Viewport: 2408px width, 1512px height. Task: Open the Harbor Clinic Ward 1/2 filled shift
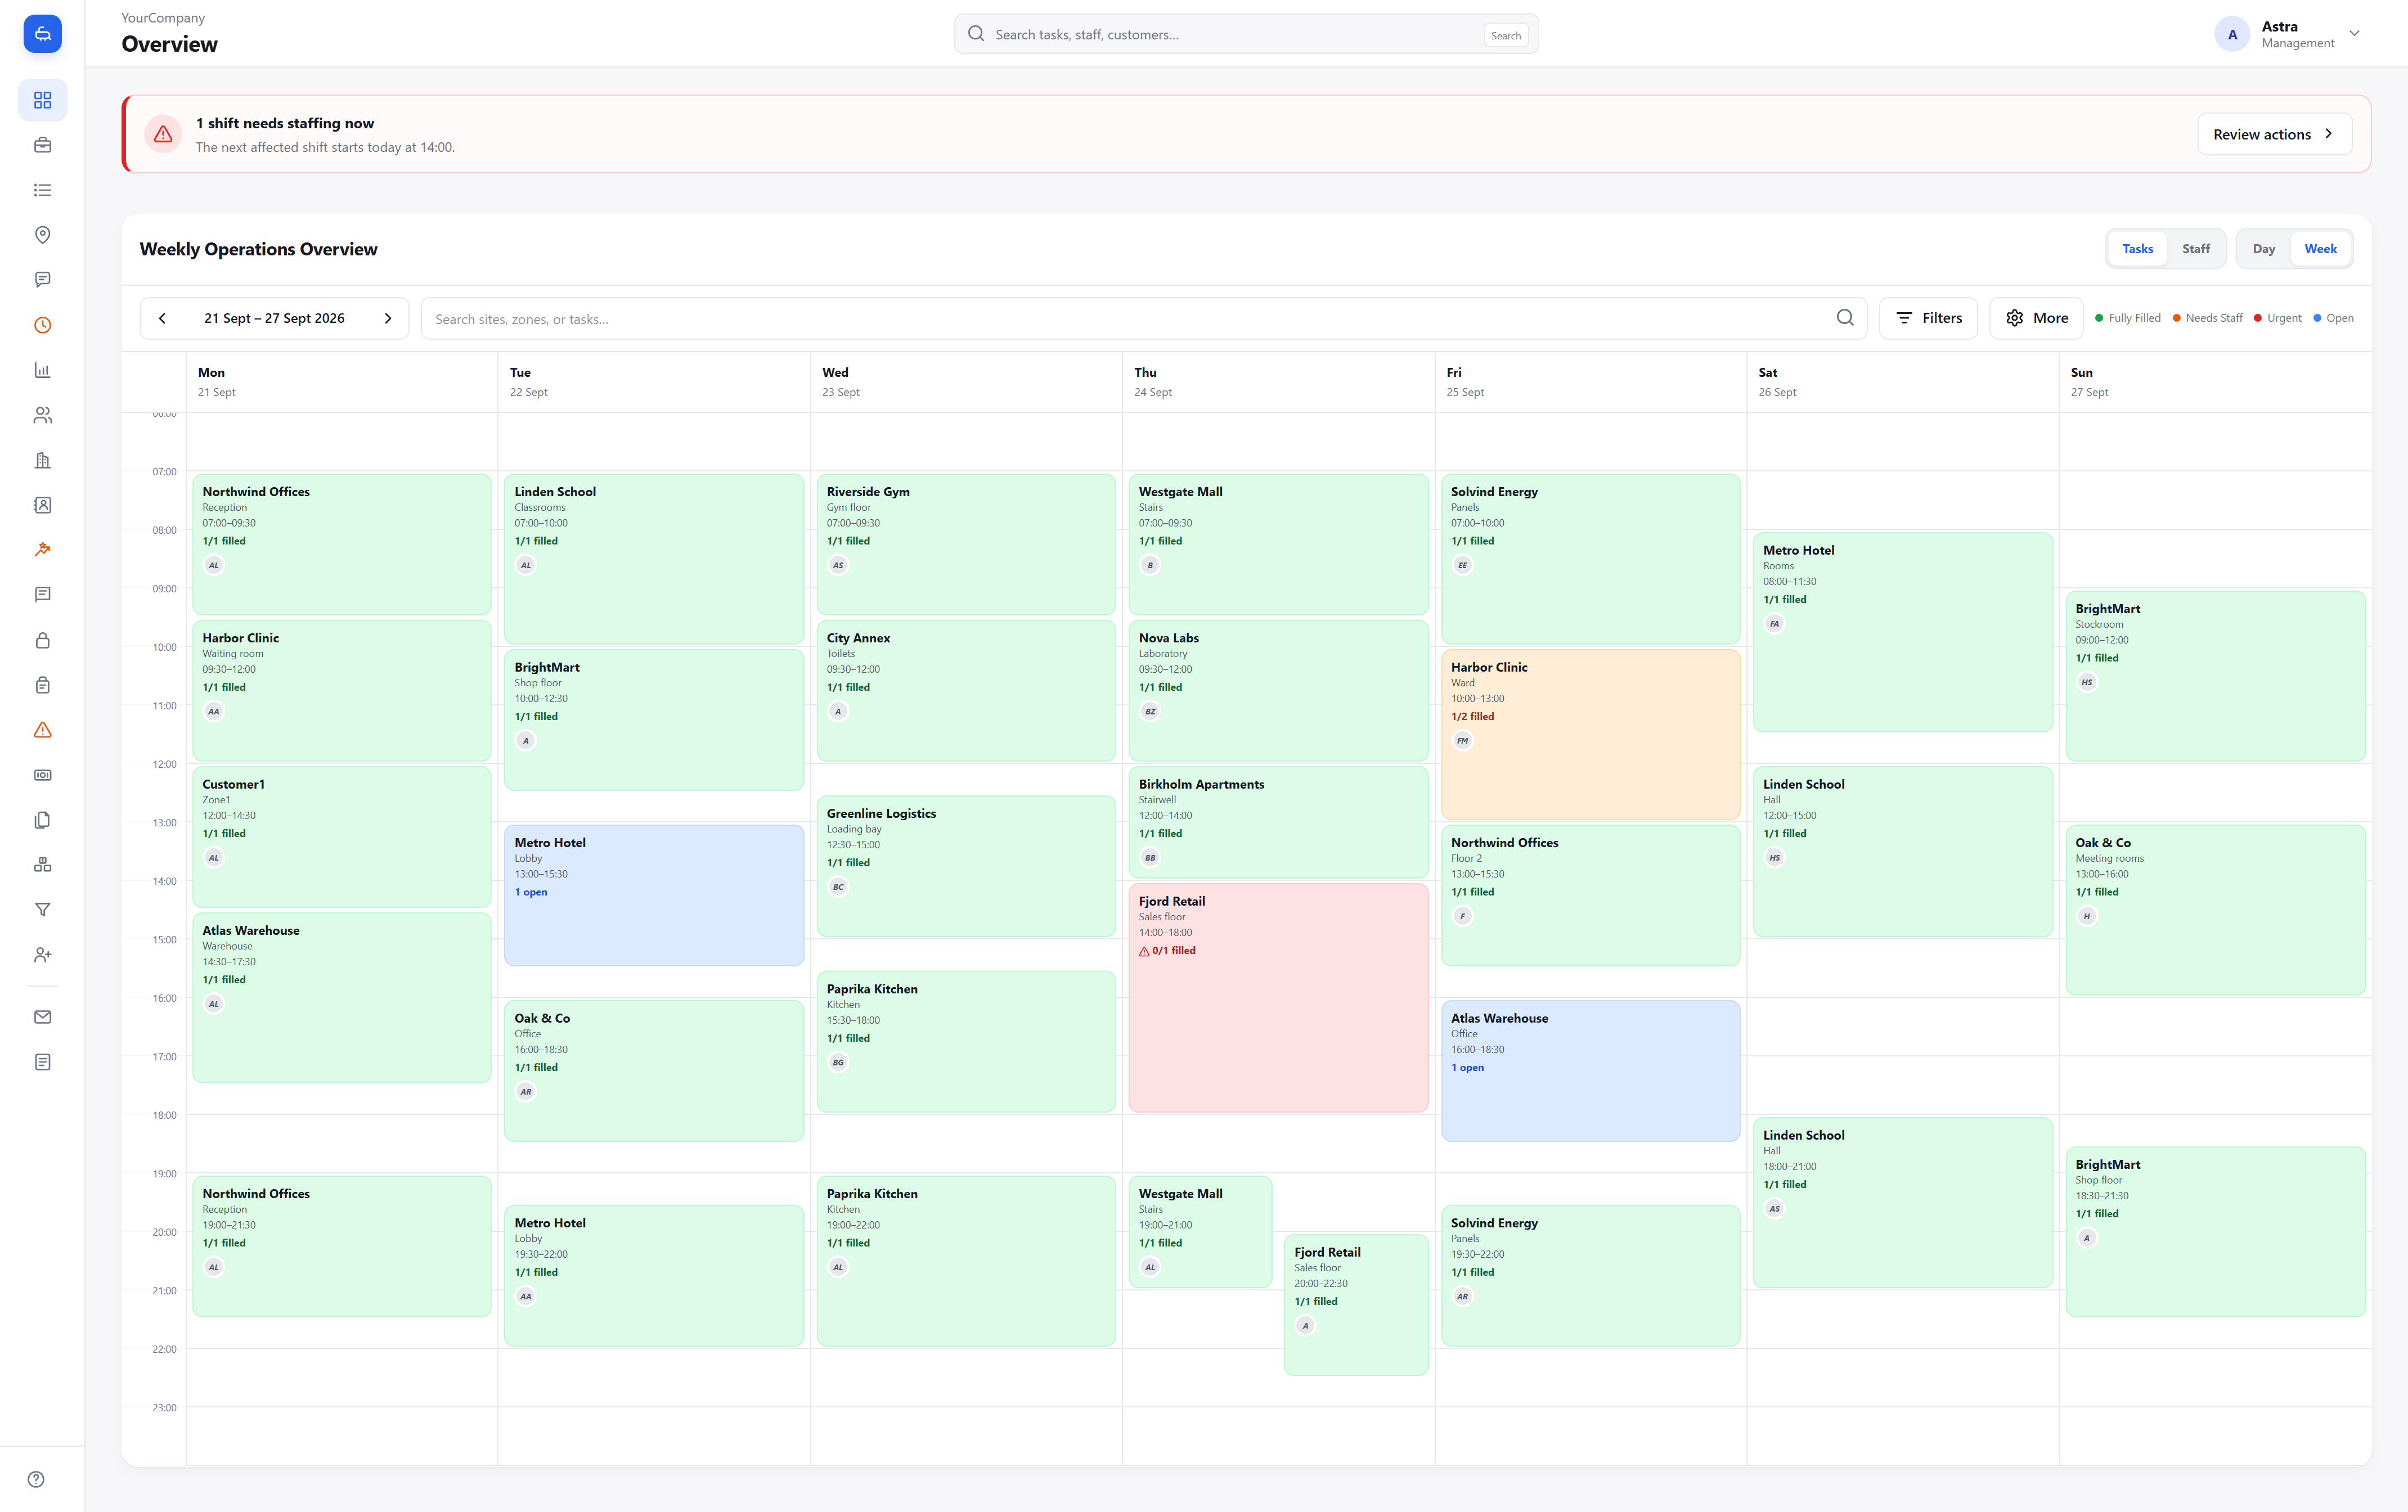(x=1590, y=734)
